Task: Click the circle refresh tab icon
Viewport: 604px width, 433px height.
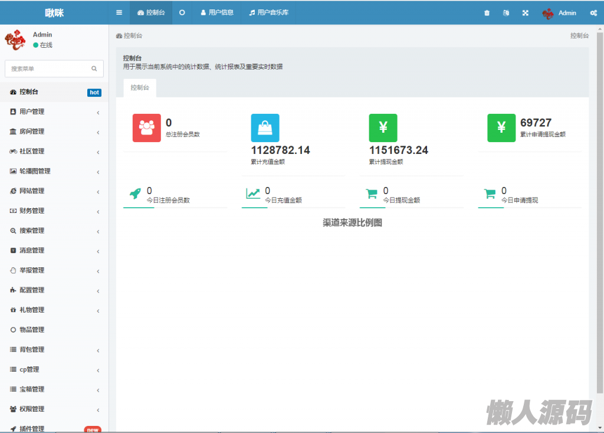Action: 182,12
